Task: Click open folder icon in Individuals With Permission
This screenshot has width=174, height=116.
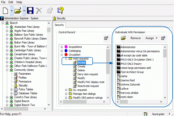Action: (123, 38)
